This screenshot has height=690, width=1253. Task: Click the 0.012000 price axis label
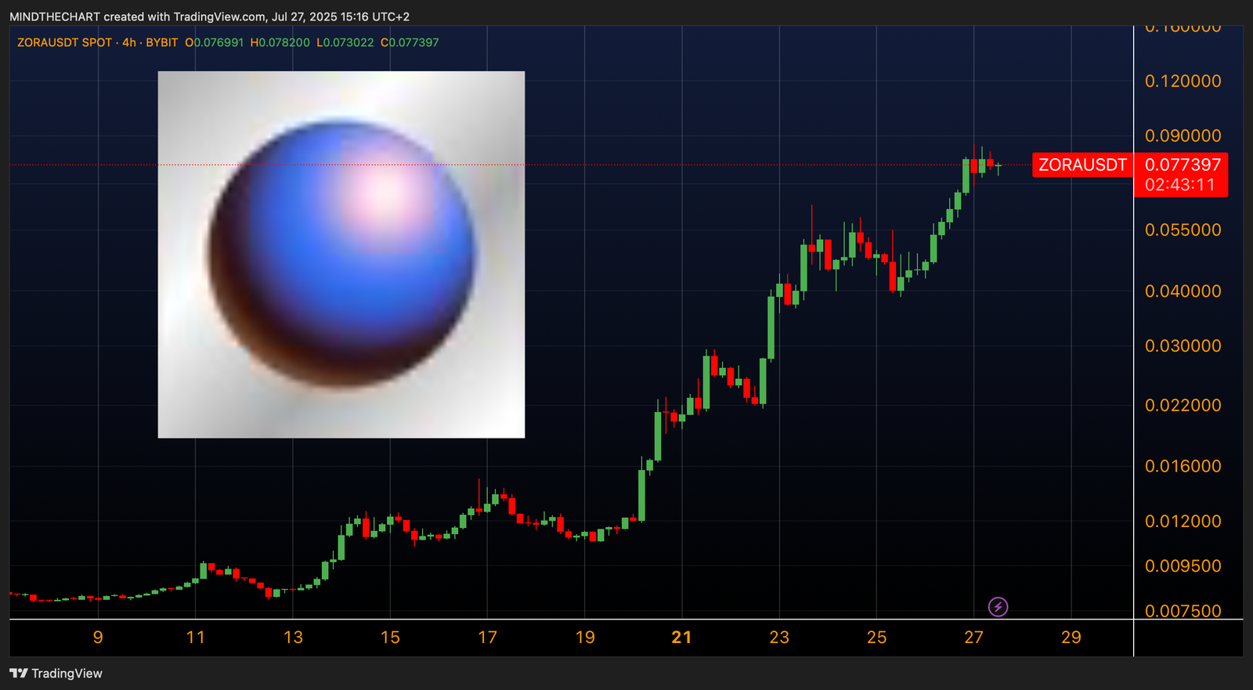[1183, 522]
